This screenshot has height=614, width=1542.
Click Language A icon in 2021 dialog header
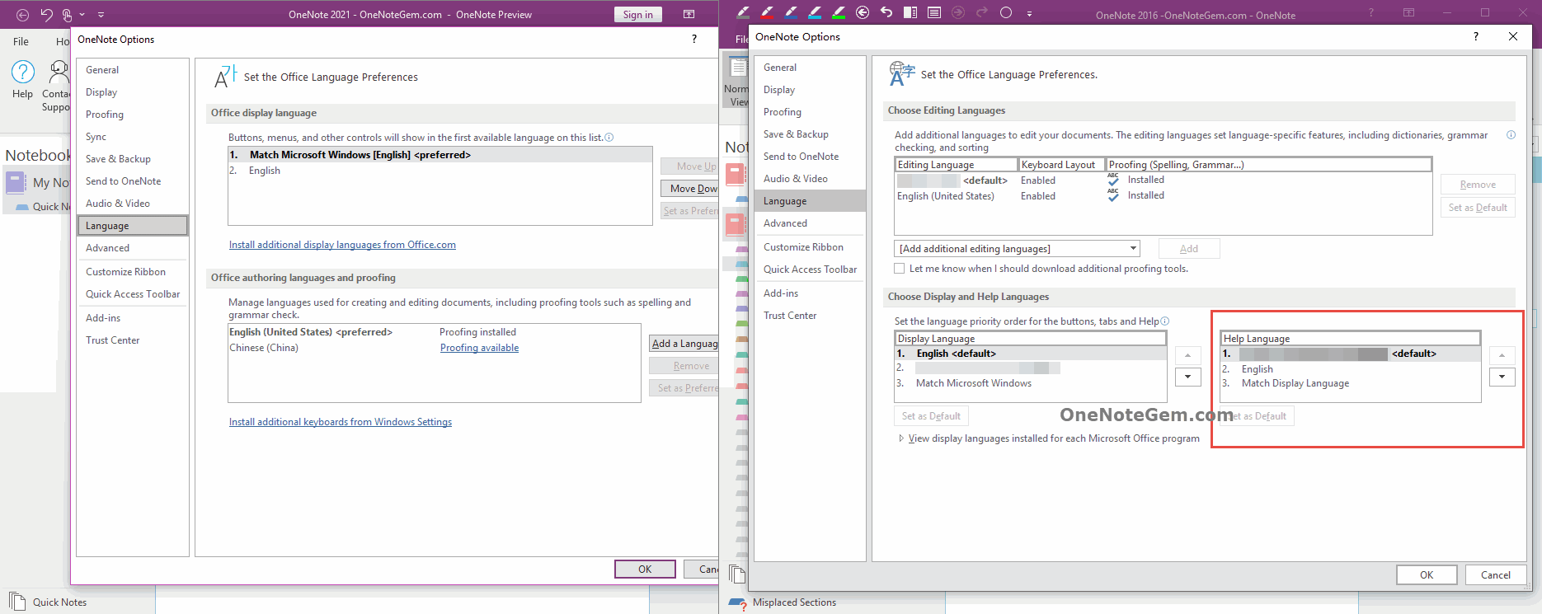coord(225,76)
